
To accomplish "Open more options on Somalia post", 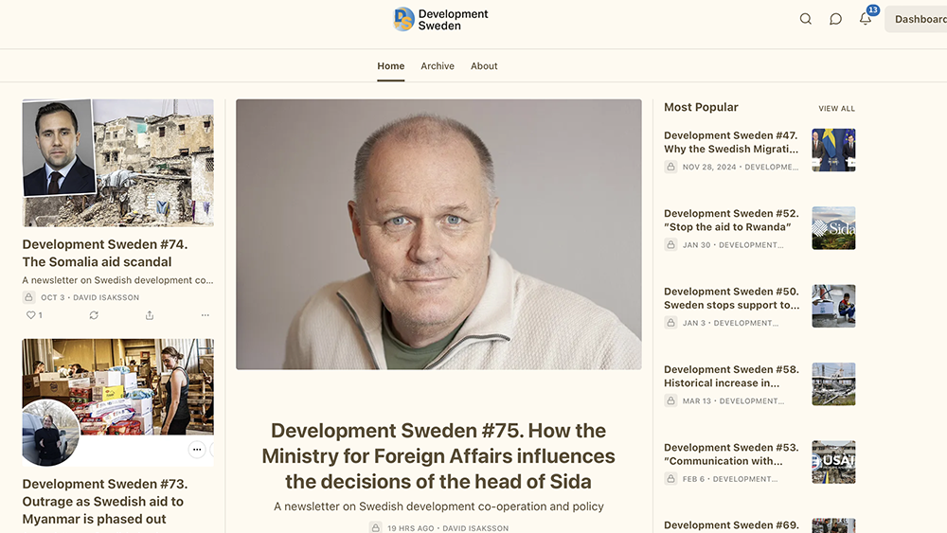I will pos(205,315).
